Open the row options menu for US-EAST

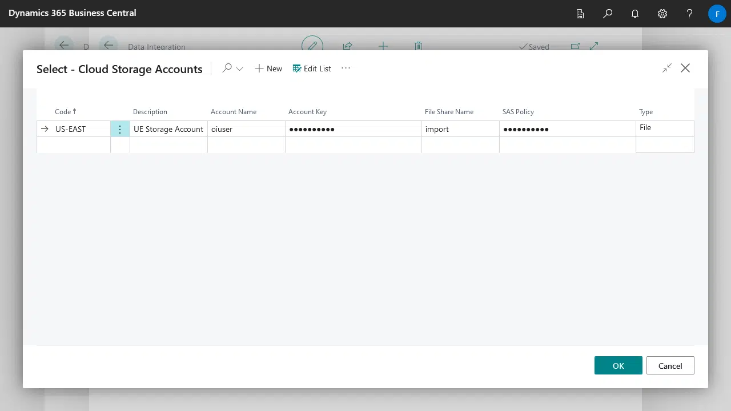click(x=119, y=129)
